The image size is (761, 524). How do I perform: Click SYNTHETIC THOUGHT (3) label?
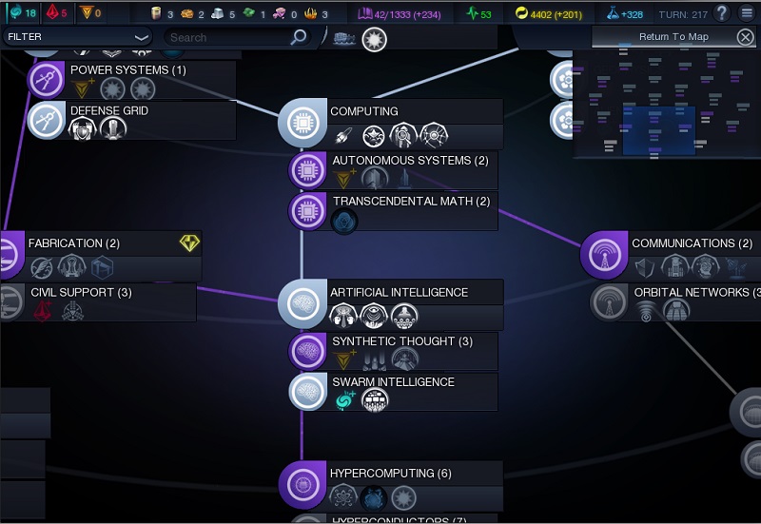click(402, 341)
